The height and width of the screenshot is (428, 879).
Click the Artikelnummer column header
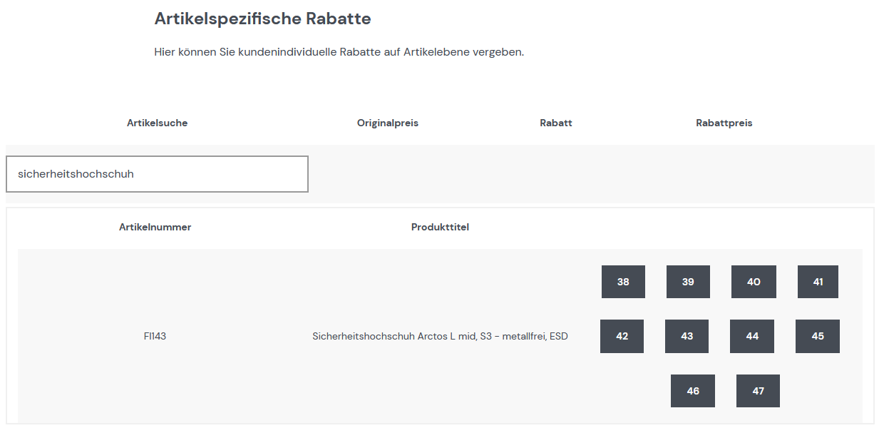[155, 228]
